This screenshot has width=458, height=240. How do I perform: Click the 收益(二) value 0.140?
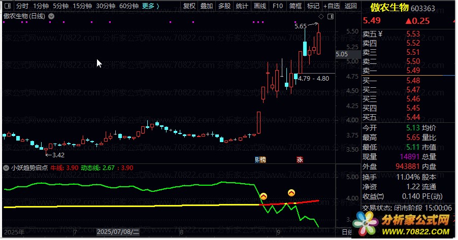pyautogui.click(x=411, y=196)
